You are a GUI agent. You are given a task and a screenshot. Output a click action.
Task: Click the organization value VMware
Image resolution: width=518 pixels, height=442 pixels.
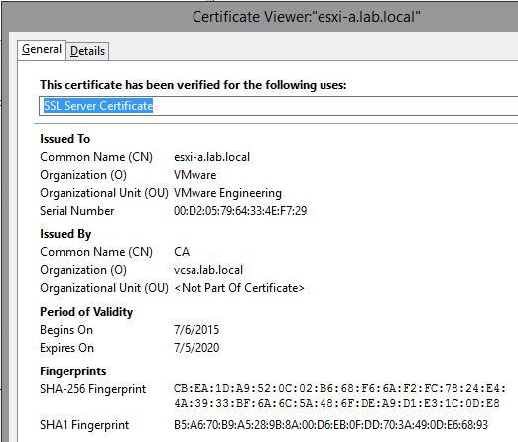pos(195,175)
